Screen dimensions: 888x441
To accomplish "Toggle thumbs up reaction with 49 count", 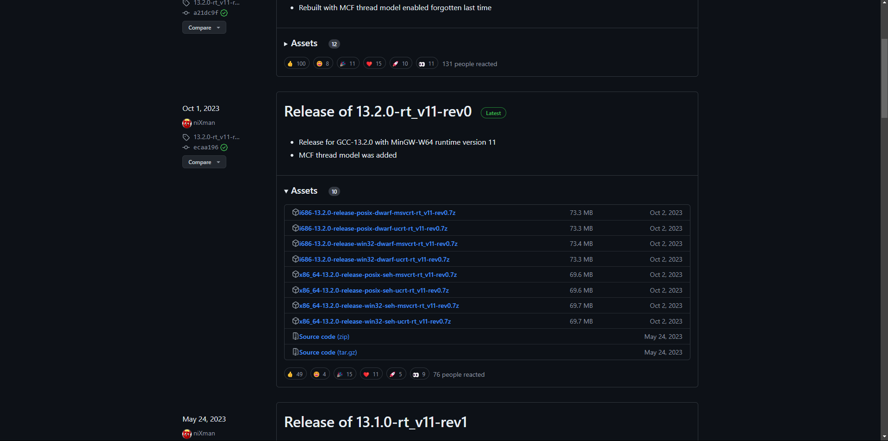I will (x=295, y=374).
